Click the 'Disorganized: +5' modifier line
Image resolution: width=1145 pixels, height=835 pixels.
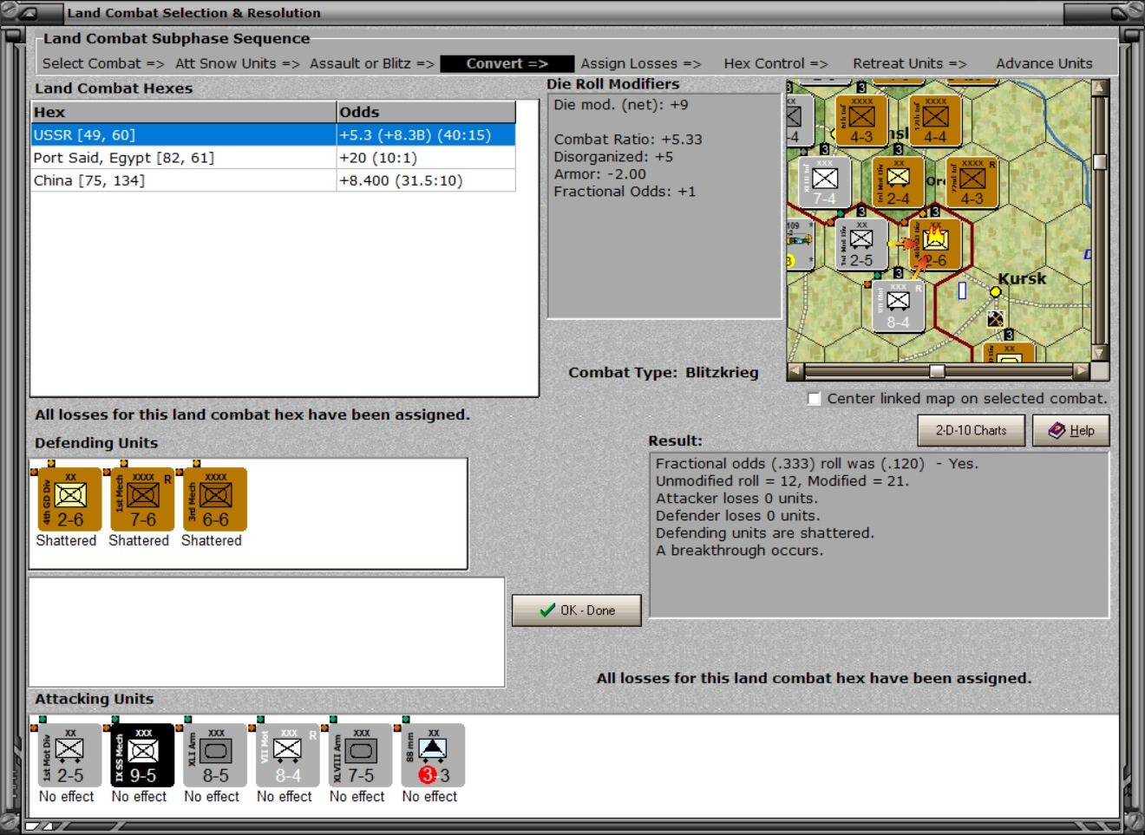point(613,157)
